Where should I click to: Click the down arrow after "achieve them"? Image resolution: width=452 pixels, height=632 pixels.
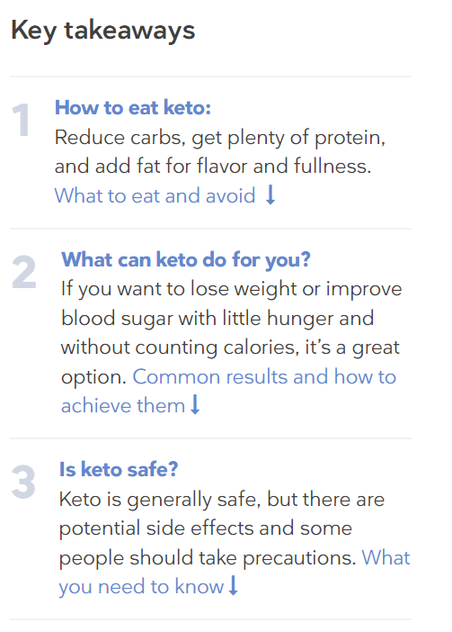pos(195,404)
